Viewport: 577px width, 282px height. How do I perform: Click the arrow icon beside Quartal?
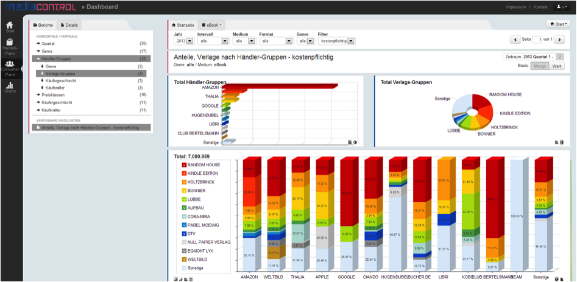(38, 44)
